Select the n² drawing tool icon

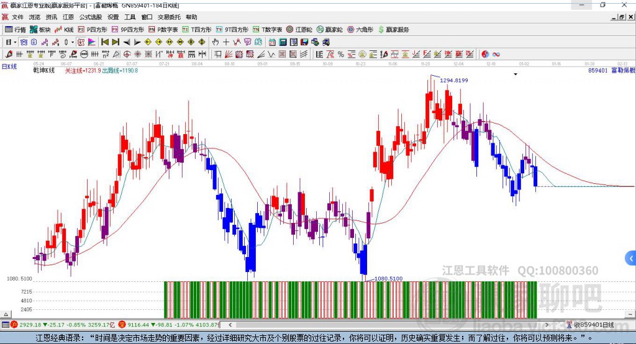click(106, 55)
